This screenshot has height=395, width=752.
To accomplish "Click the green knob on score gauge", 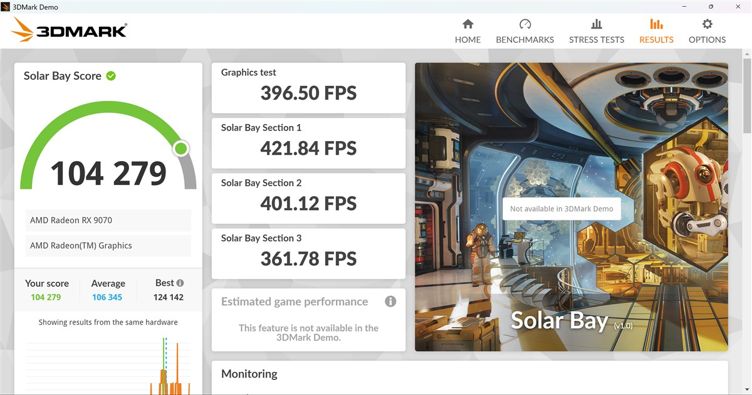I will click(x=181, y=149).
